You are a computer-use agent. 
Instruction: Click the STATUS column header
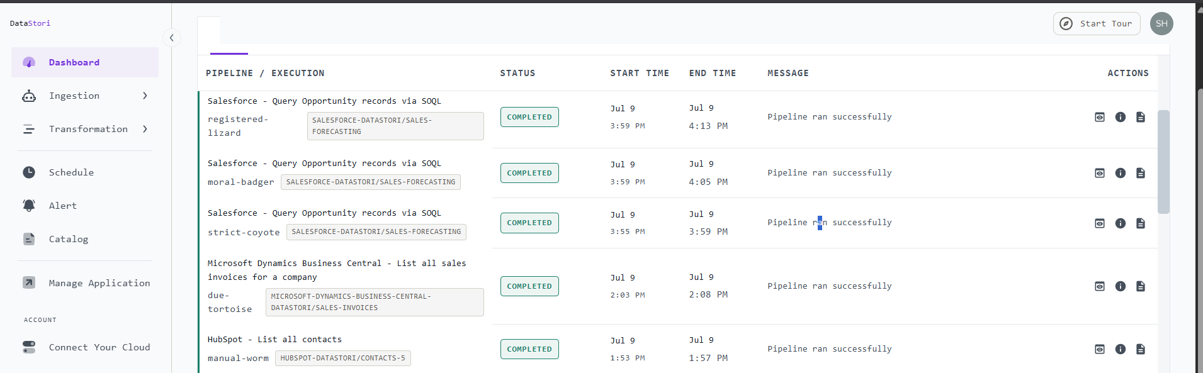517,74
